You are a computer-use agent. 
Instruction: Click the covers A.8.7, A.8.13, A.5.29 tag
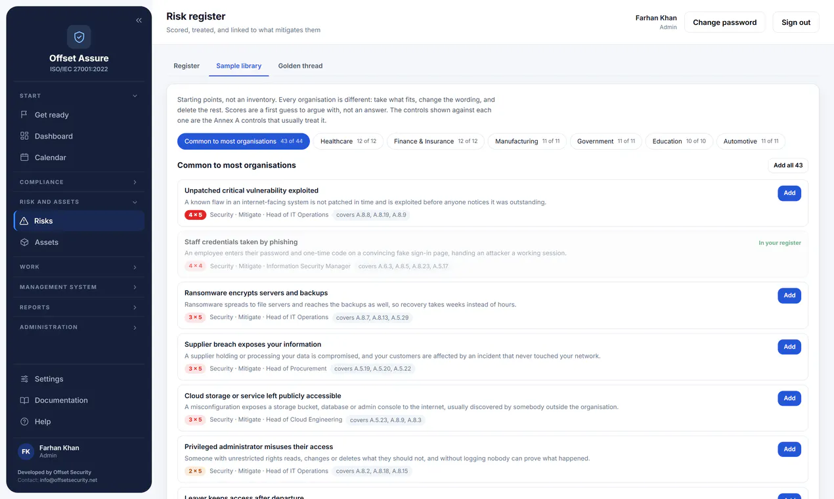[x=372, y=317]
